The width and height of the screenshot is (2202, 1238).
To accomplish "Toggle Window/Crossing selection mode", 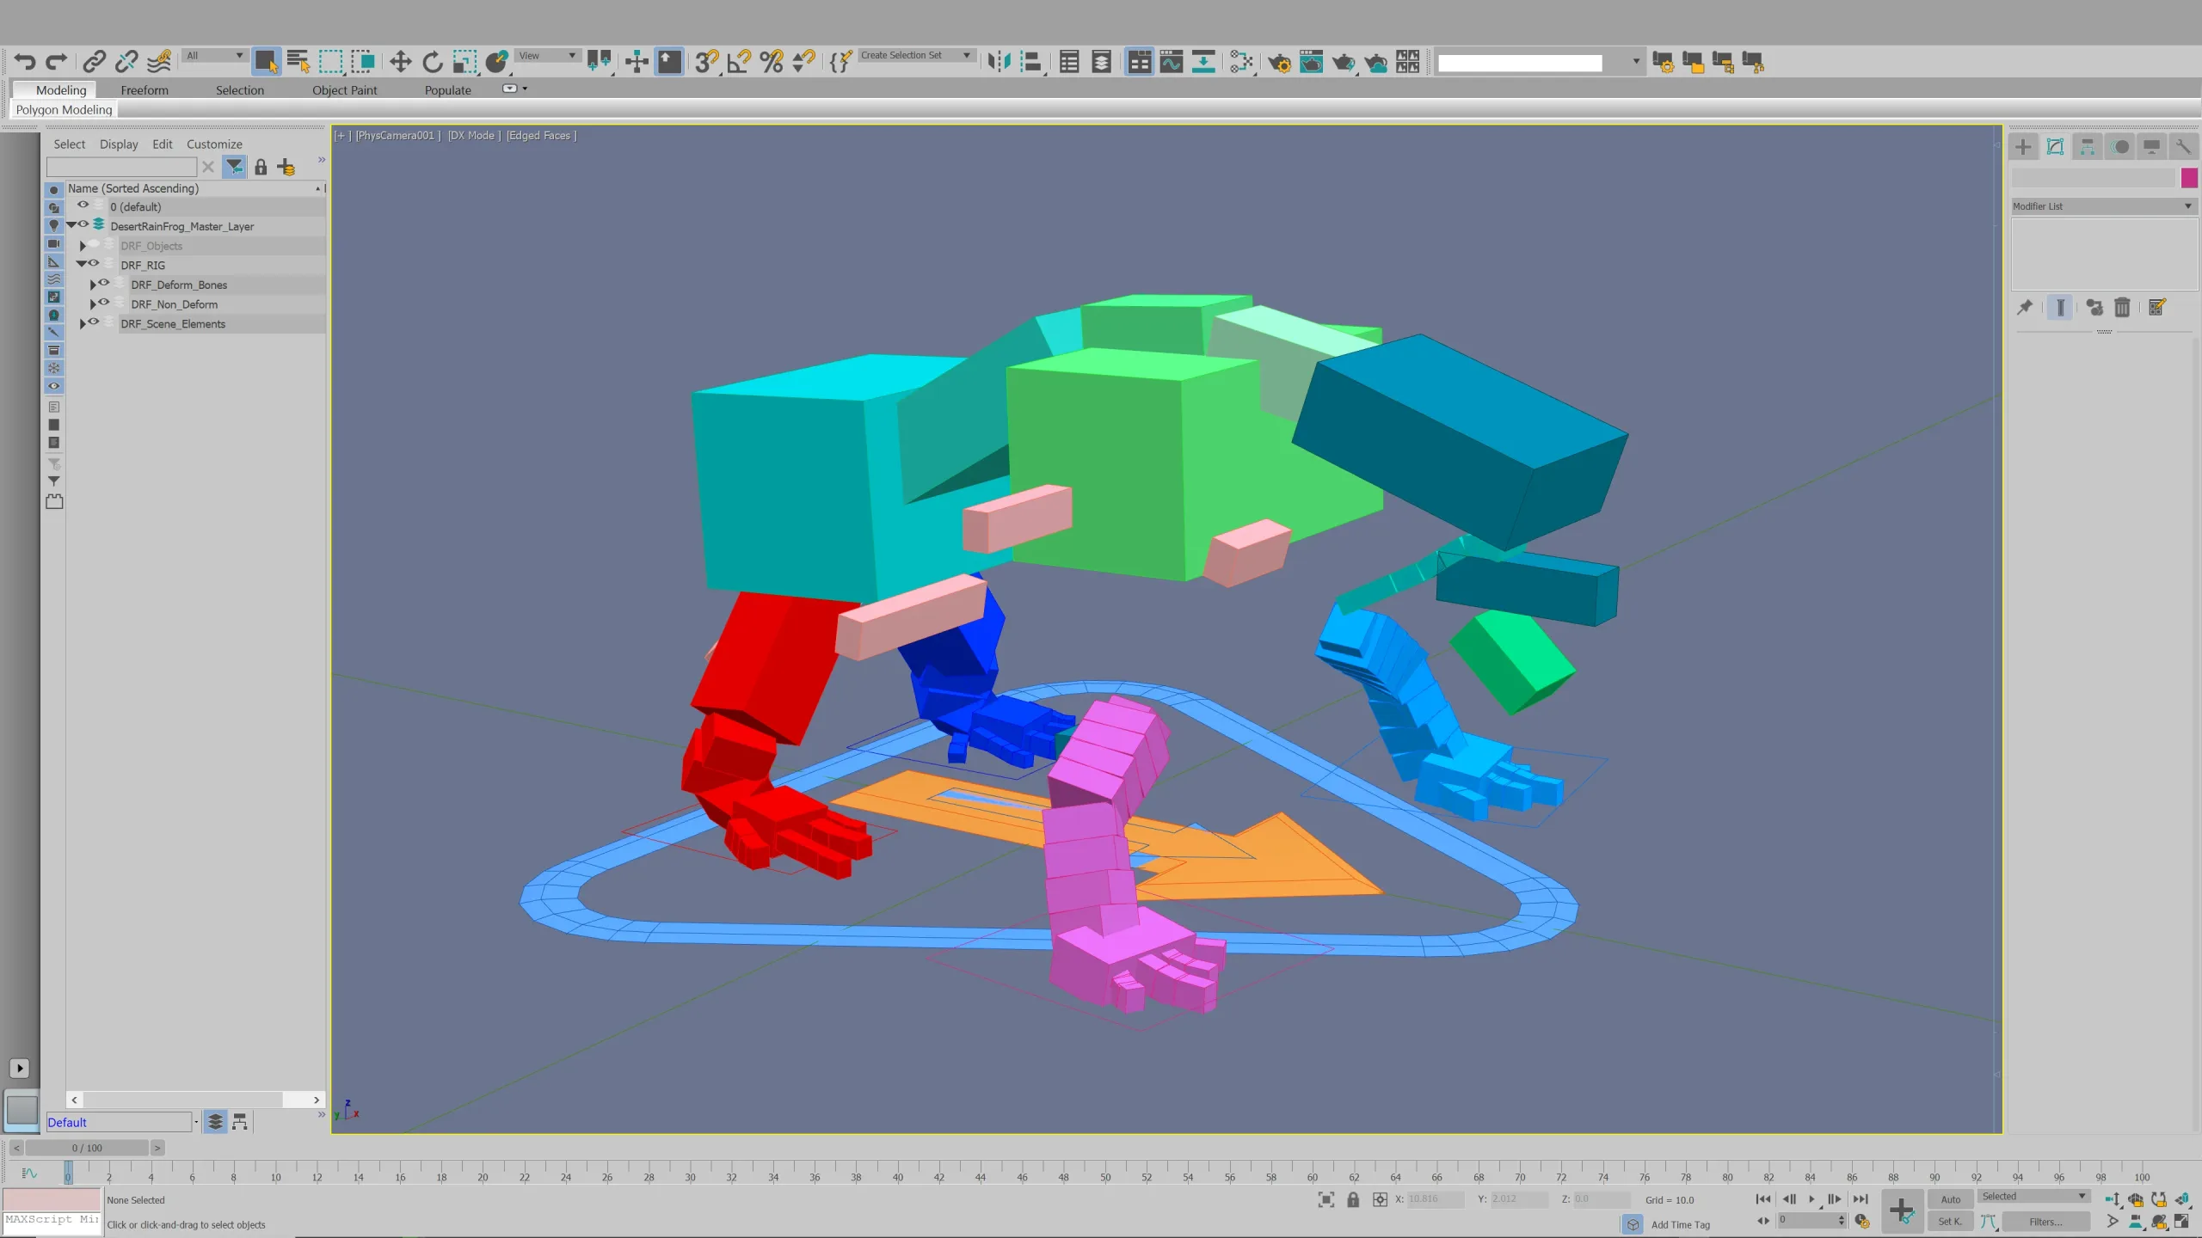I will 363,62.
